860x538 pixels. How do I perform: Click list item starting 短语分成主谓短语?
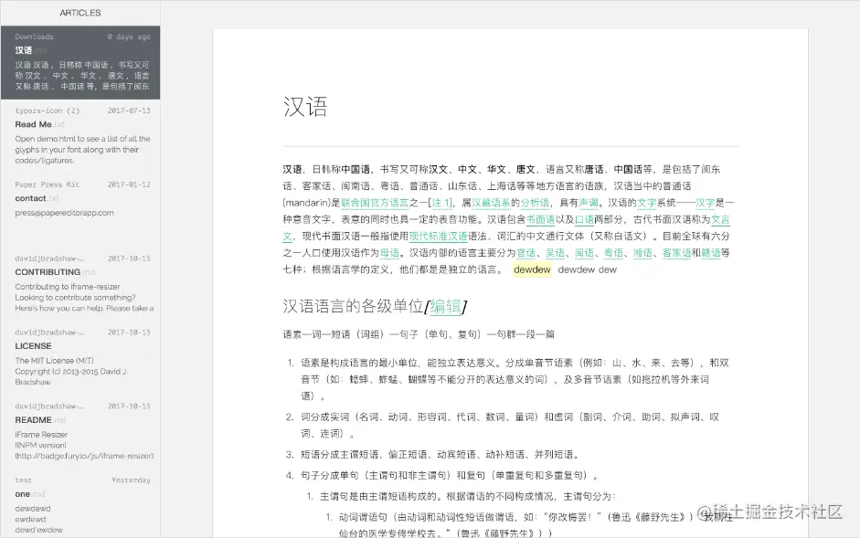(441, 455)
